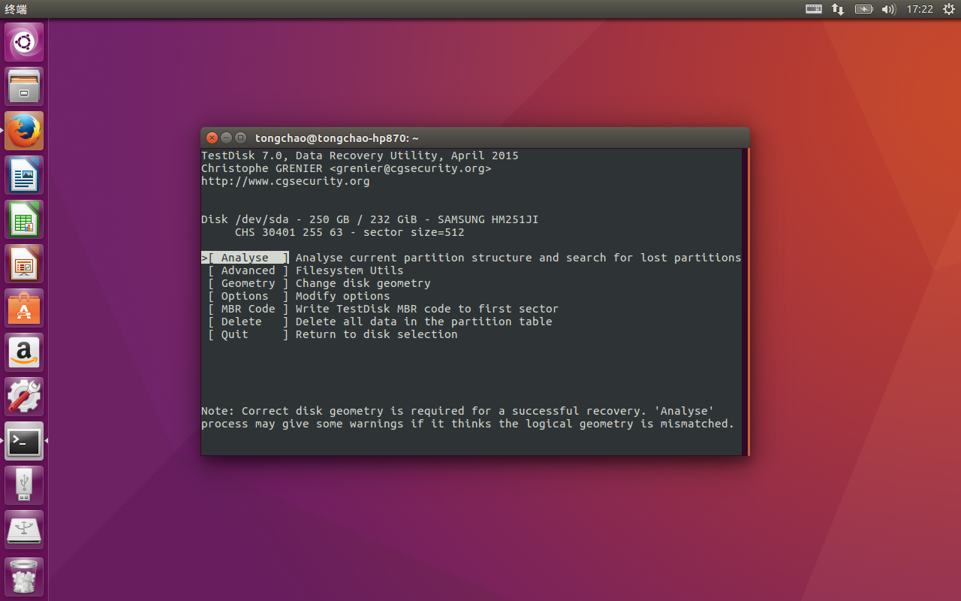
Task: Click the http://www.cgsecurity.org URL text
Action: (285, 181)
